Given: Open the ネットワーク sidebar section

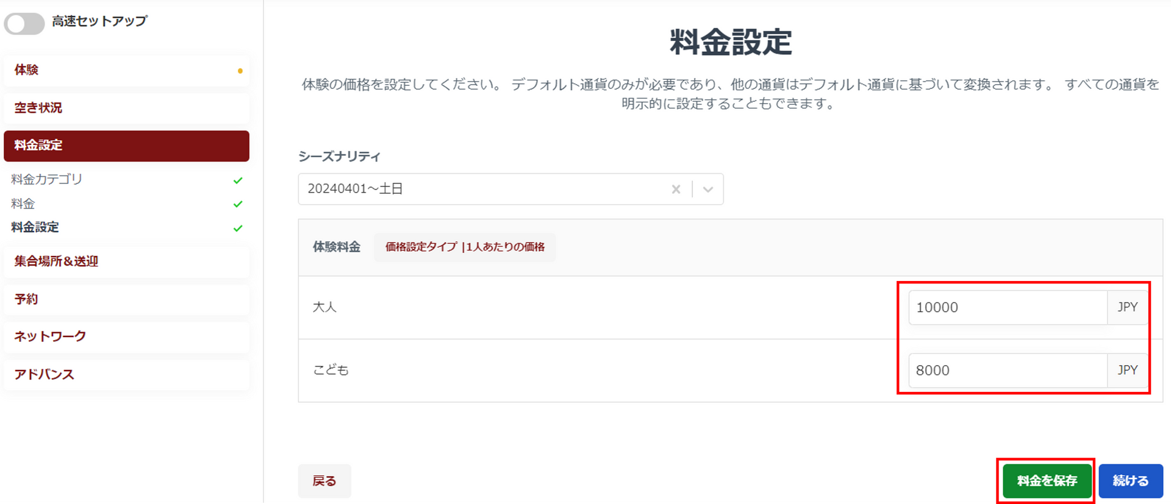Looking at the screenshot, I should point(126,336).
